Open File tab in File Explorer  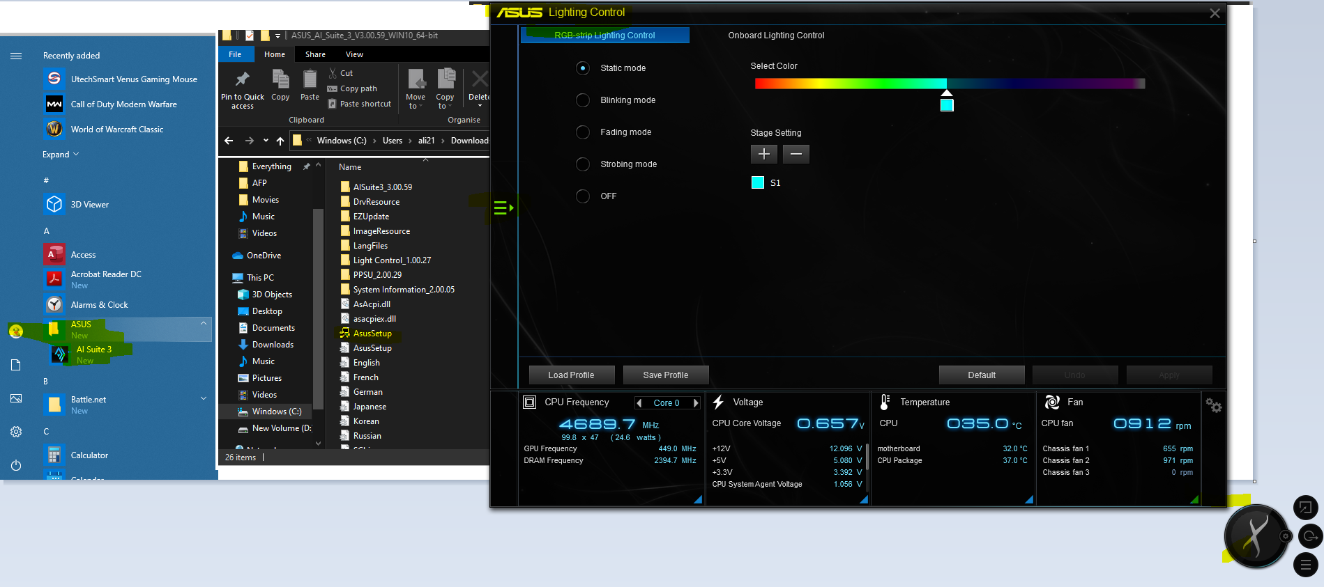235,54
